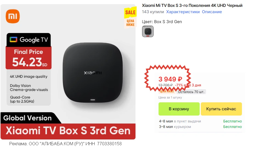The image size is (254, 148).
Task: Click the 143 купили purchases count
Action: pyautogui.click(x=153, y=12)
